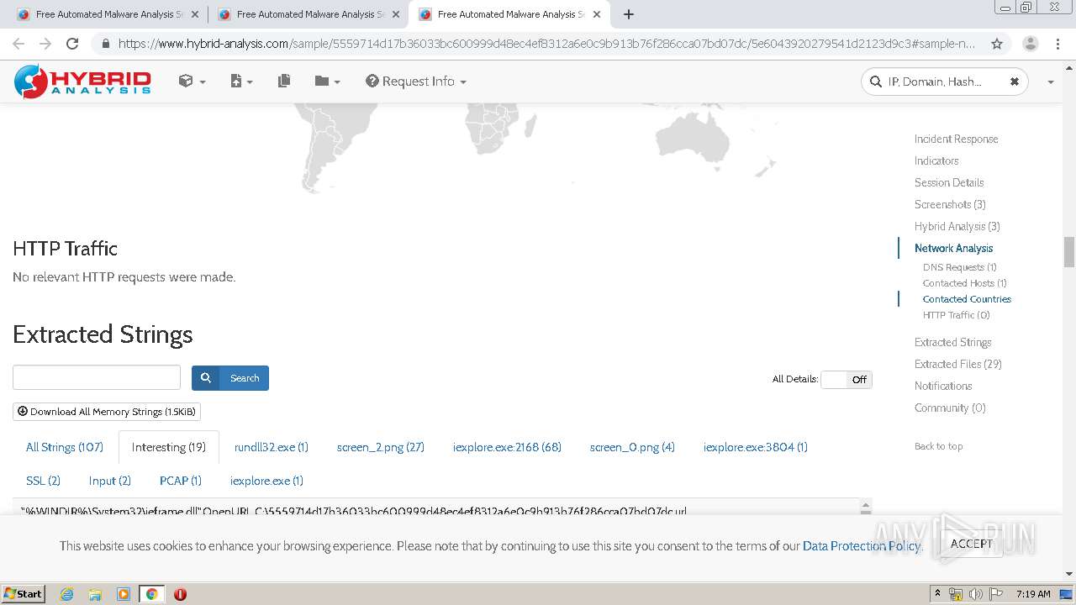Jump to Contacted Countries
This screenshot has height=605, width=1076.
coord(967,299)
